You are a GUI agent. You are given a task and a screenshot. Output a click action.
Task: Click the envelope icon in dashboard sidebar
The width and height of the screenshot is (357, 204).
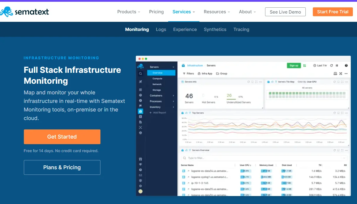[141, 175]
